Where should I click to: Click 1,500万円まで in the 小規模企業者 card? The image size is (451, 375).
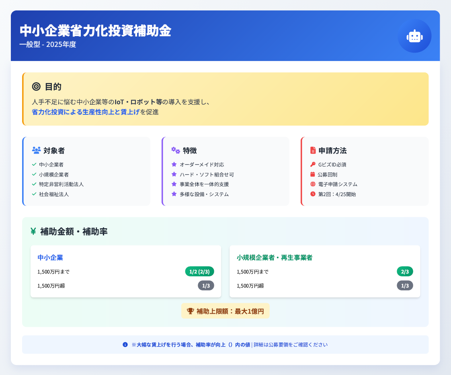click(252, 272)
